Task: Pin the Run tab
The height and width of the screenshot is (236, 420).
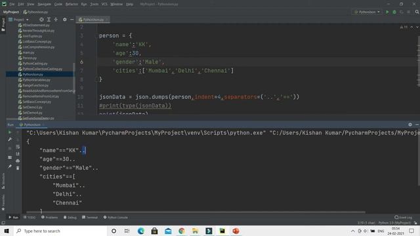Action: [x=10, y=166]
